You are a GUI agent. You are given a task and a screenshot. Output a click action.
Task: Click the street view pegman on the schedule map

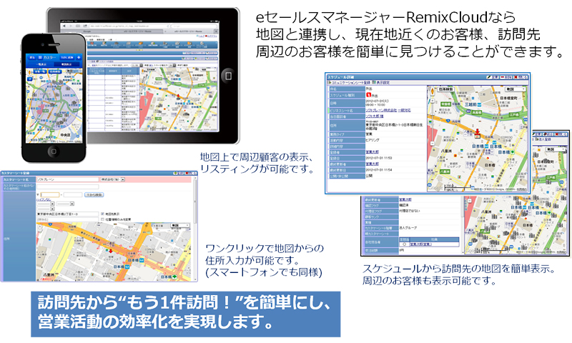(433, 91)
